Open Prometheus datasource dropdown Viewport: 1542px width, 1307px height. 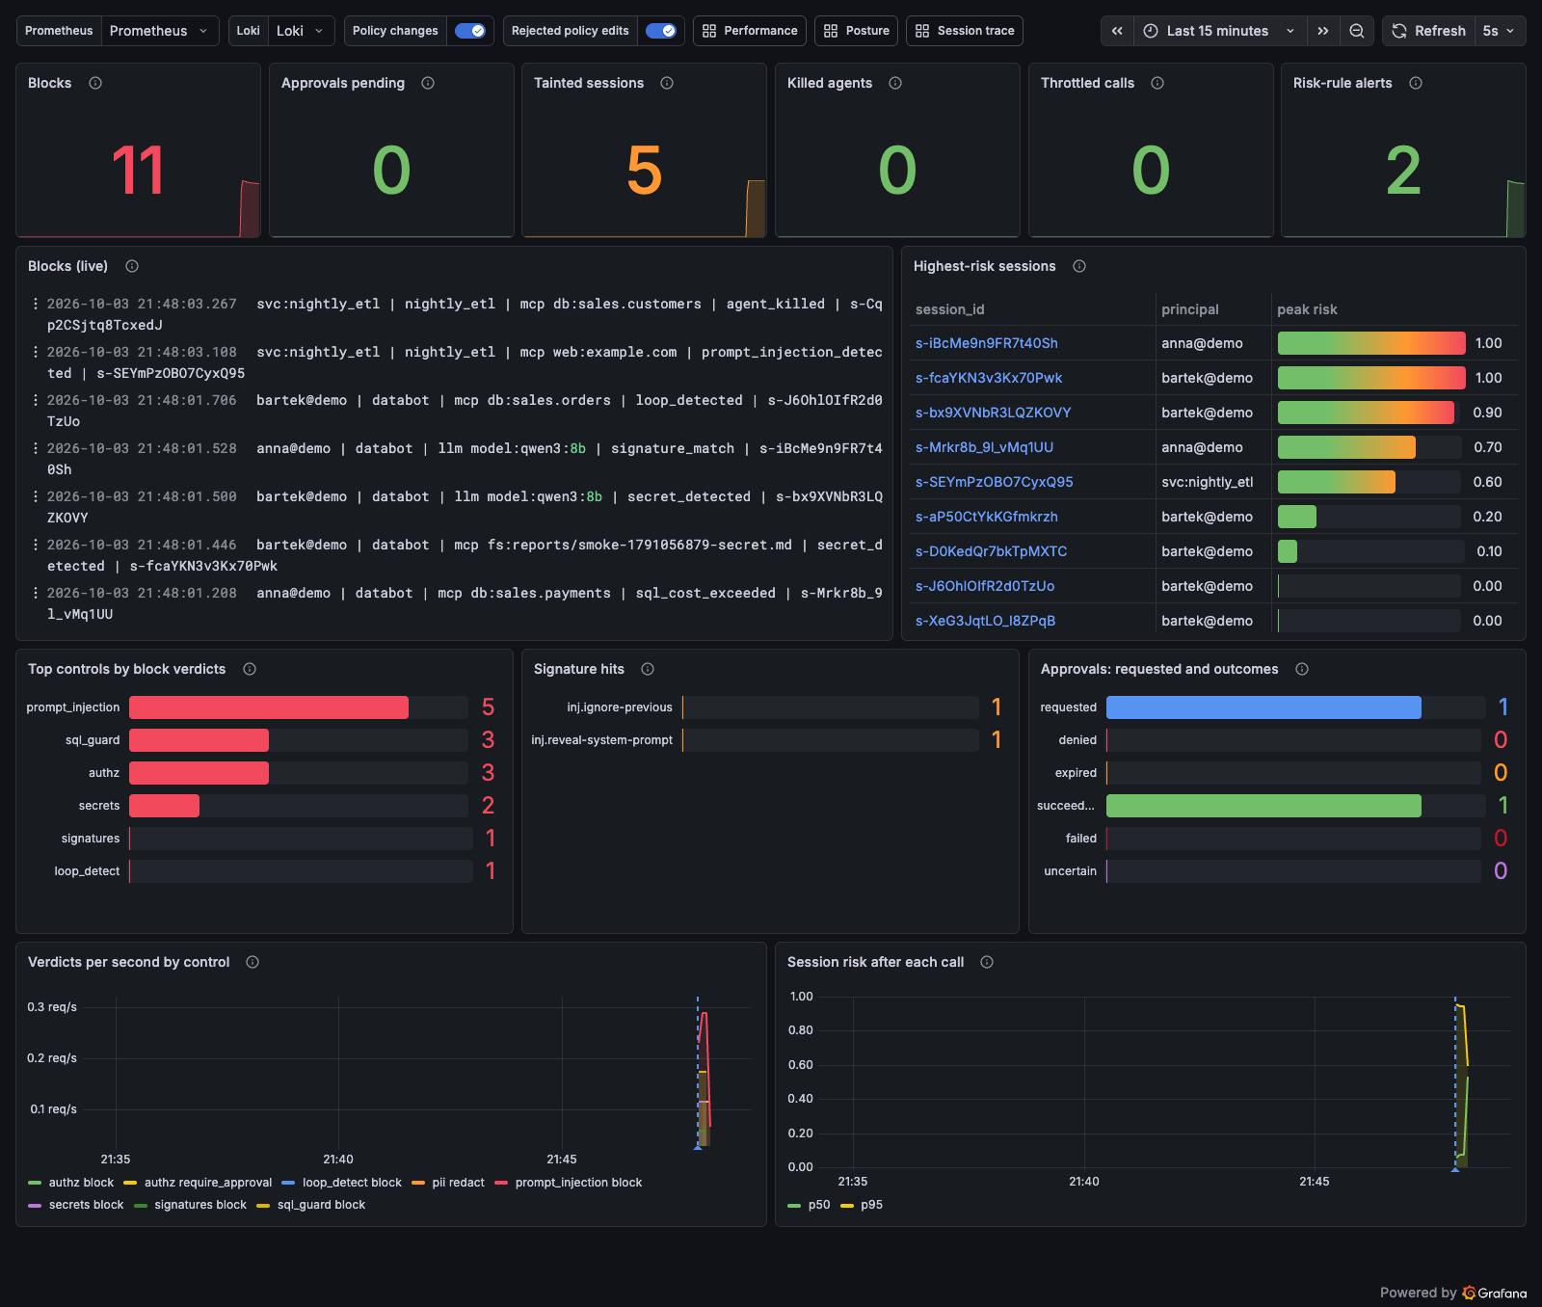[x=160, y=31]
